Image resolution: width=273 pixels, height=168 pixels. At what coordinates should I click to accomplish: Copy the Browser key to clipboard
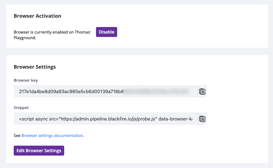[x=202, y=92]
